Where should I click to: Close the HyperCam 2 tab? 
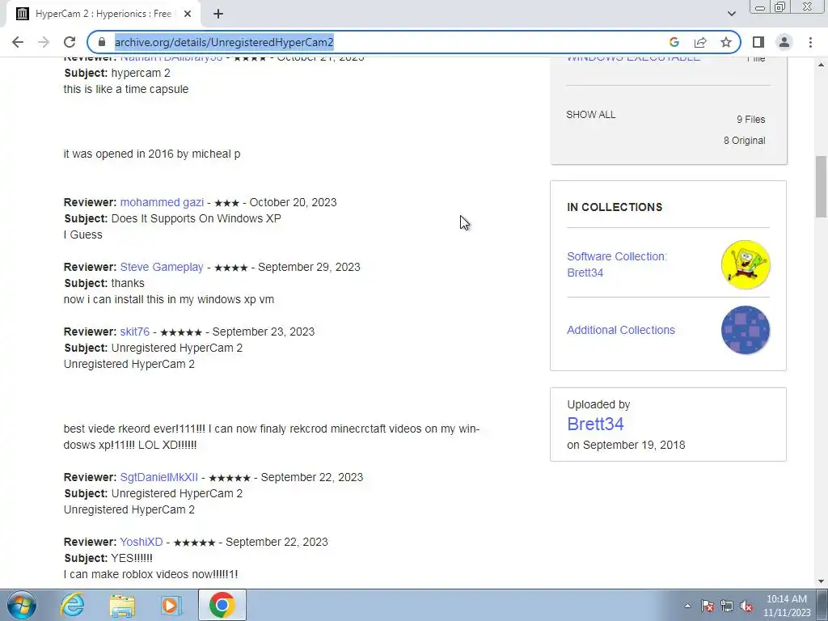coord(188,15)
